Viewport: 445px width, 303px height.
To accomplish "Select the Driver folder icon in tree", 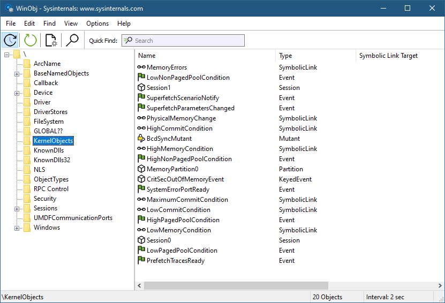I will point(27,102).
